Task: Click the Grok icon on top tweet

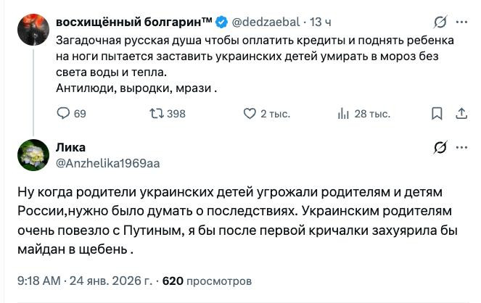Action: point(439,22)
